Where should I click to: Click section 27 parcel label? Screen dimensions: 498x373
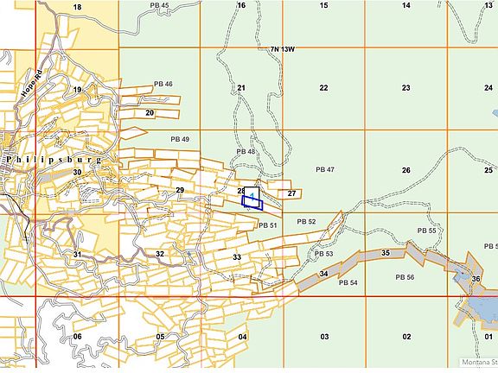pos(291,193)
